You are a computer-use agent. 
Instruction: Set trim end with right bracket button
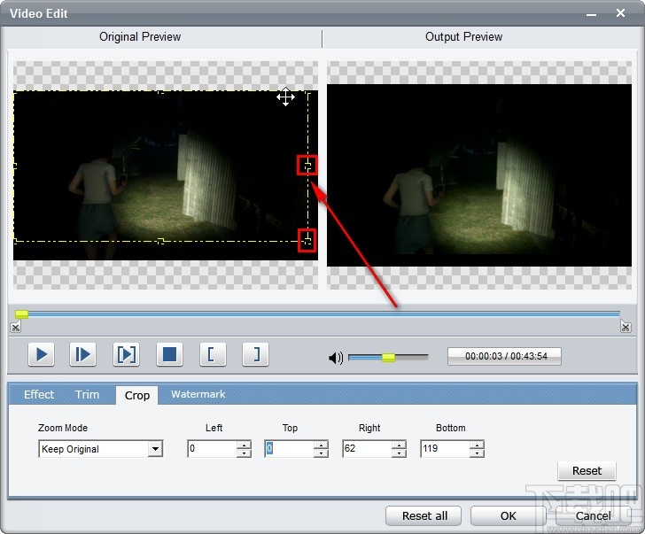pos(255,355)
